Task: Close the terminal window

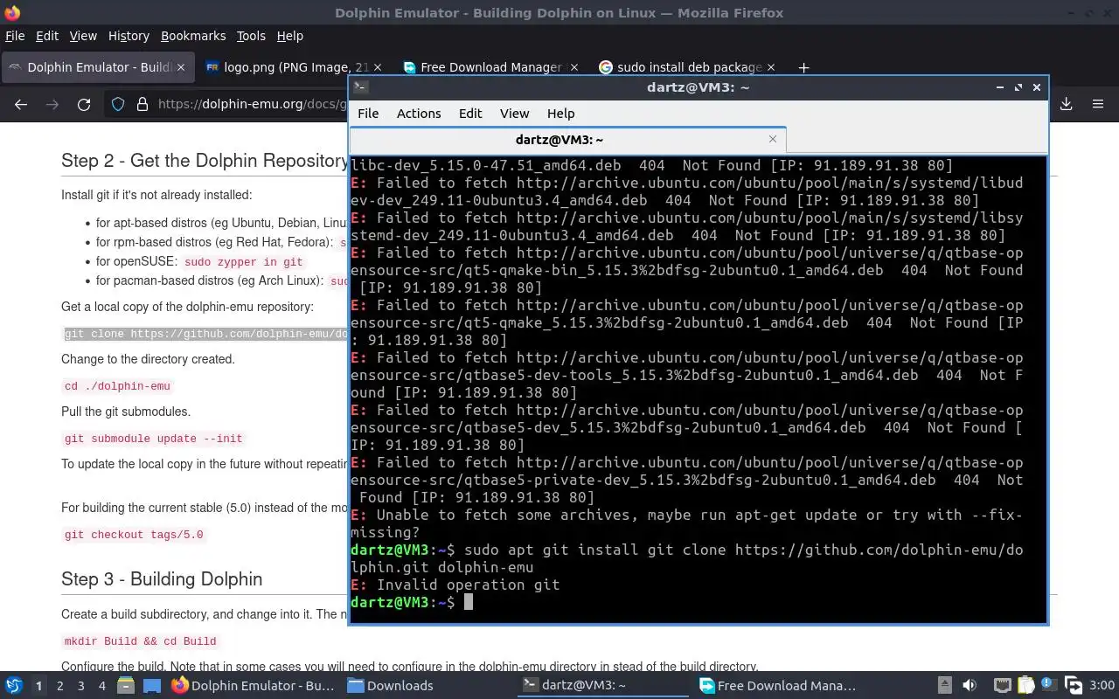Action: pos(1037,87)
